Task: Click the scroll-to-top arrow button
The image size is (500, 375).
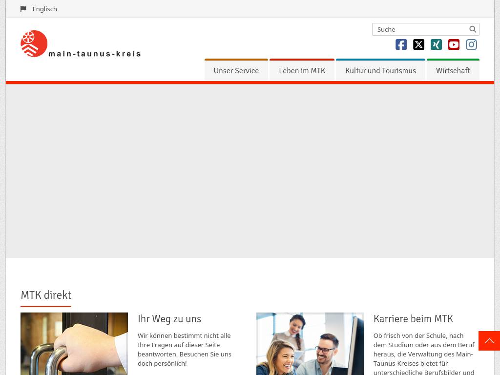Action: (x=489, y=341)
